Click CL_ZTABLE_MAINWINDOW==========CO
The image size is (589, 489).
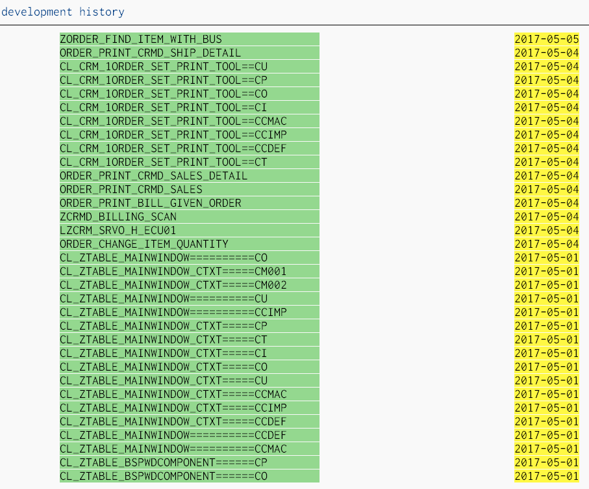coord(190,258)
